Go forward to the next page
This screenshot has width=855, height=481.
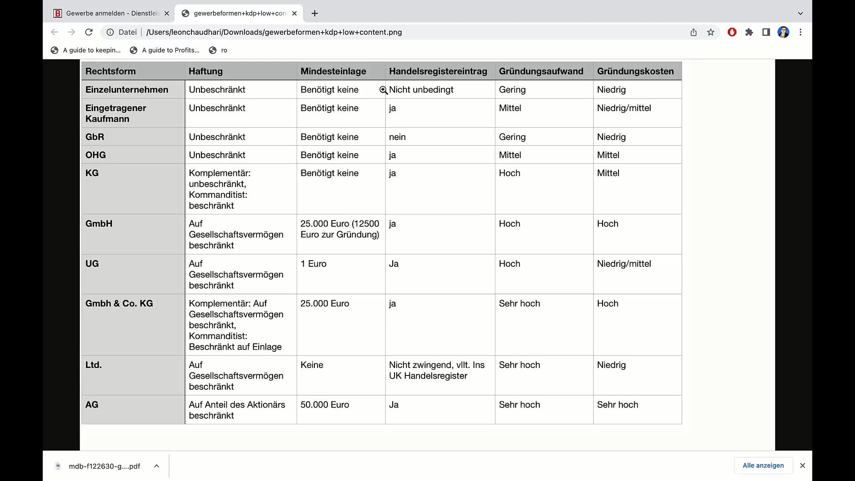pos(71,32)
